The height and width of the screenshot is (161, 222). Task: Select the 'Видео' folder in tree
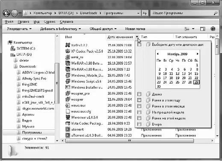coord(27,120)
